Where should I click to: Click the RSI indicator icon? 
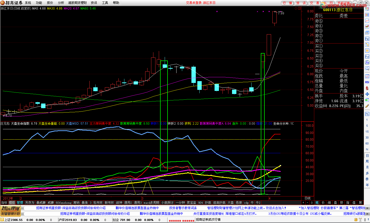pyautogui.click(x=367, y=82)
